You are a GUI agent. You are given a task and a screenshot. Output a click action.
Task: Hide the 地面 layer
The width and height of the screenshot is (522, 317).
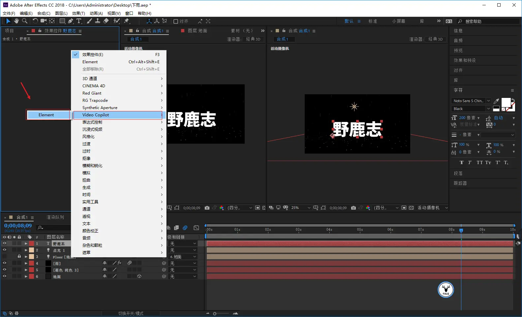(4, 276)
